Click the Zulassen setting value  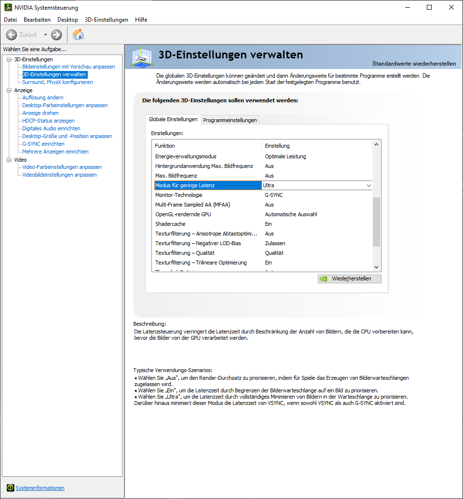tap(275, 243)
